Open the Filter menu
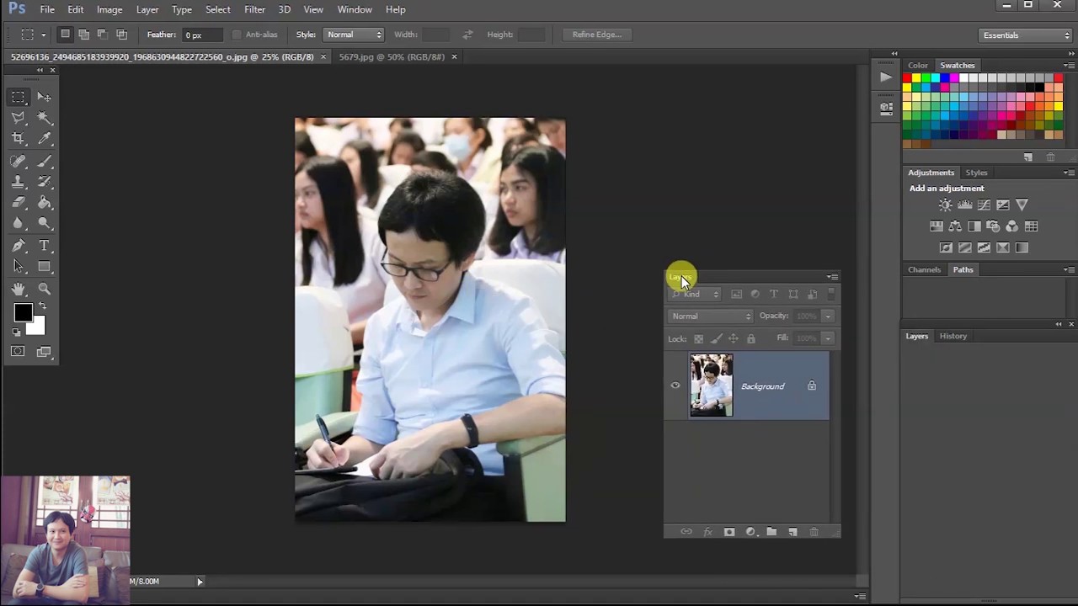Screen dimensions: 1078x606 tap(254, 9)
